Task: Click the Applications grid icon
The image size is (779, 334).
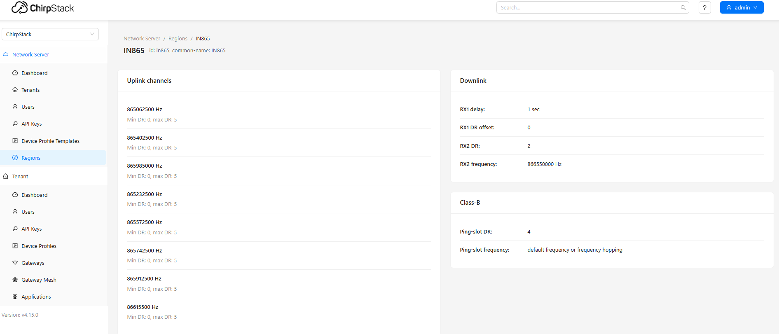Action: [x=15, y=297]
